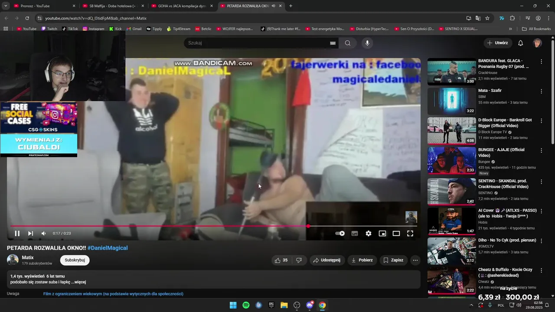This screenshot has width=555, height=312.
Task: Open the BUNGEE - AJAJE video thumbnail
Action: pyautogui.click(x=451, y=160)
